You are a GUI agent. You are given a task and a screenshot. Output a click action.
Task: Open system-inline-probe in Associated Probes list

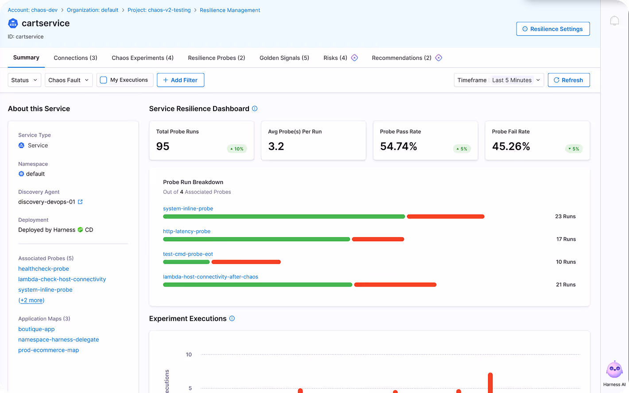45,290
